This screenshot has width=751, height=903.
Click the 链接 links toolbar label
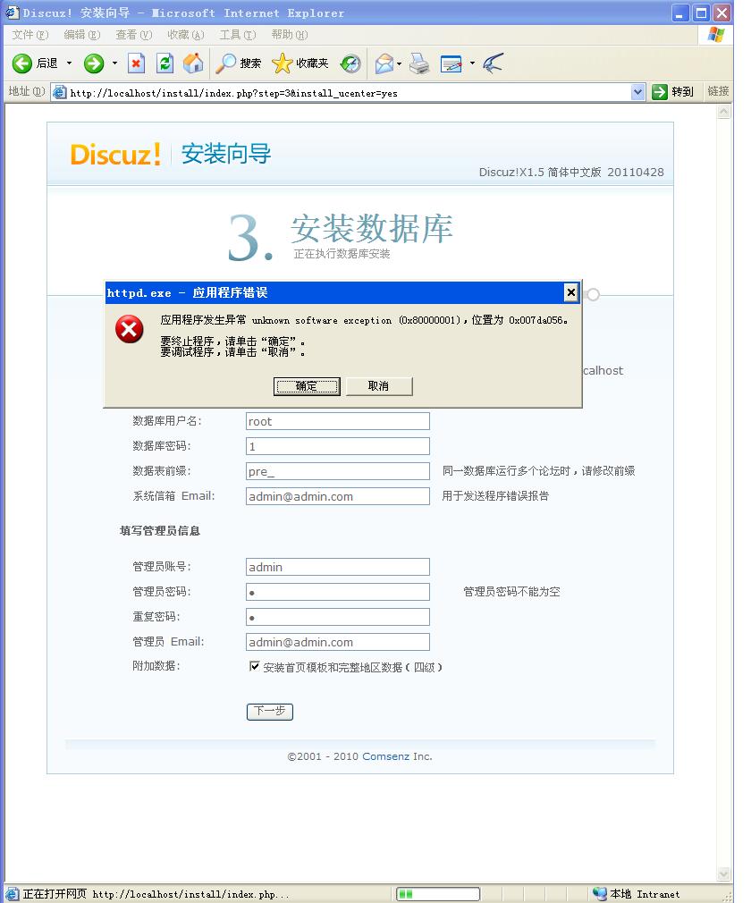tap(718, 91)
